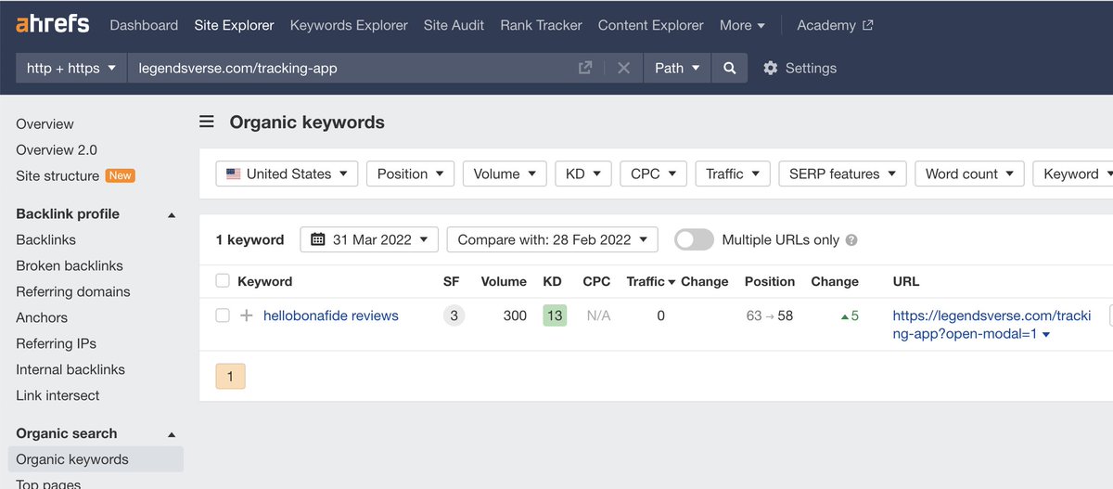Go to Rank Tracker in top menu
Viewport: 1113px width, 489px height.
(x=541, y=25)
